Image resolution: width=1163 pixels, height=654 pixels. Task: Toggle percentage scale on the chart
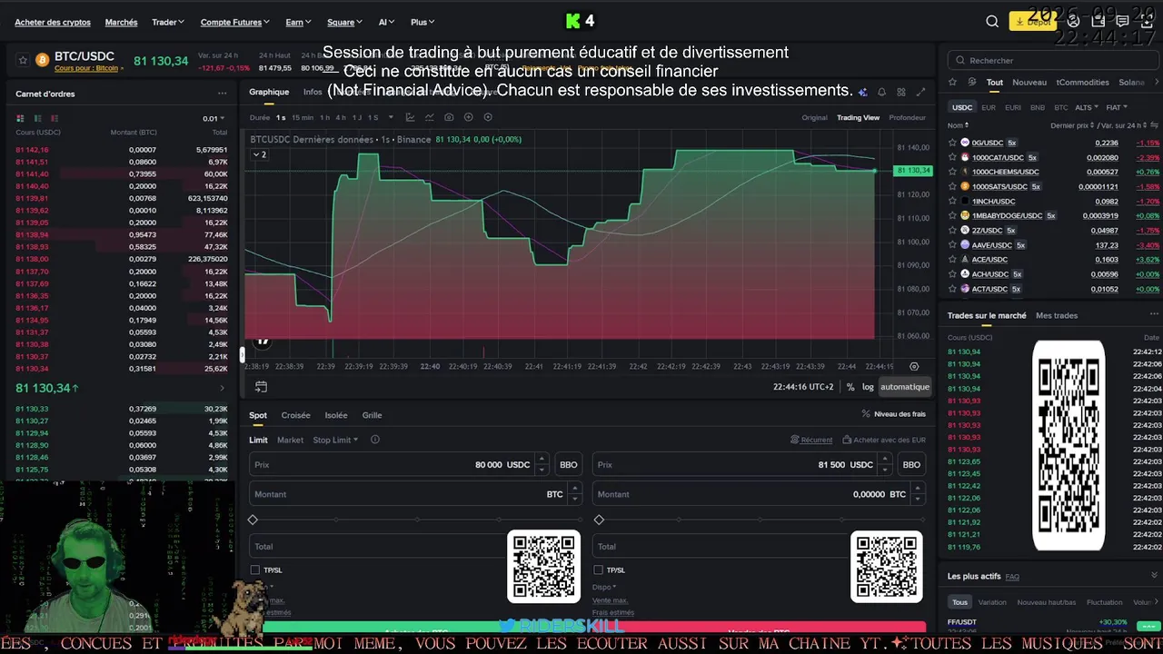click(850, 387)
